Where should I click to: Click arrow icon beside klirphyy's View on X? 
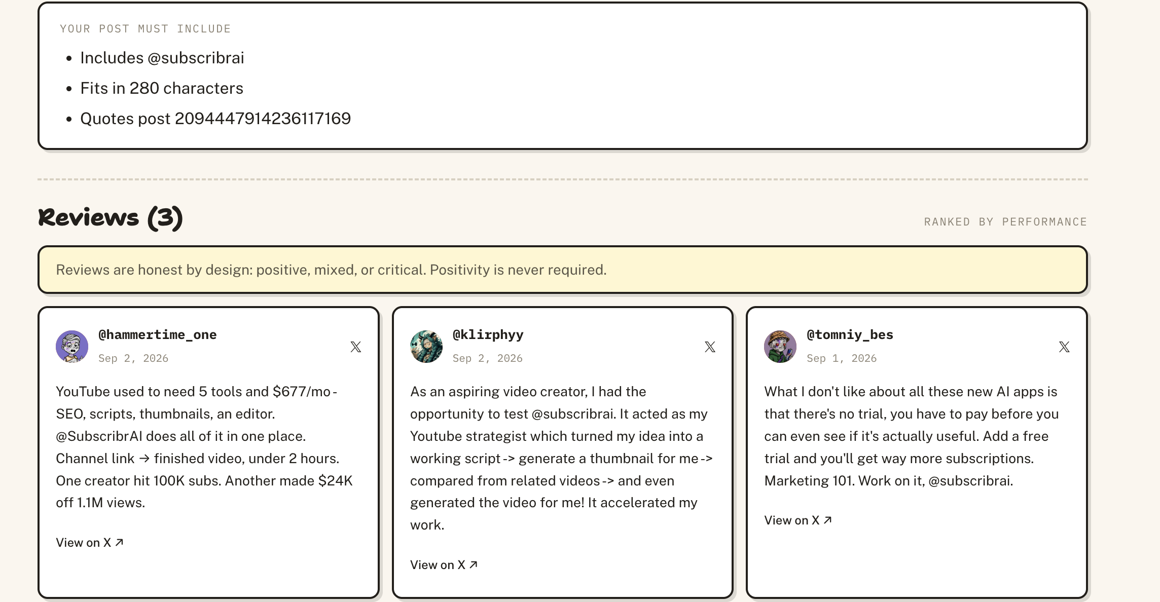click(x=474, y=565)
